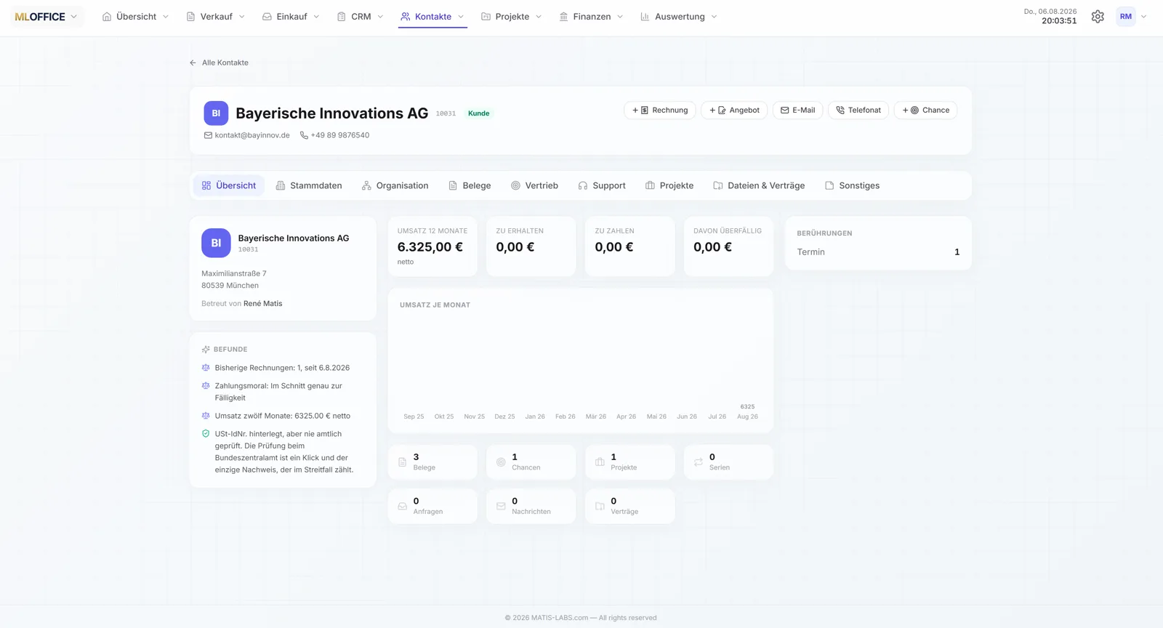
Task: Open the Vertrieb tab
Action: click(535, 186)
